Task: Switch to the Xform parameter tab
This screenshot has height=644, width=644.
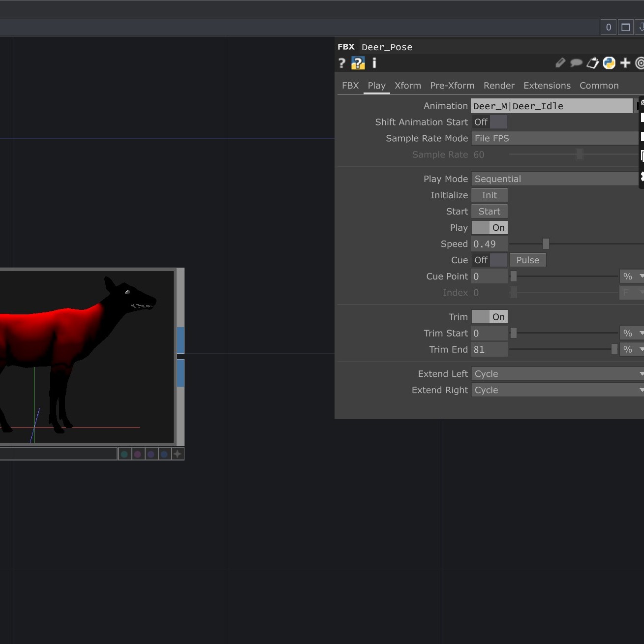Action: tap(407, 86)
